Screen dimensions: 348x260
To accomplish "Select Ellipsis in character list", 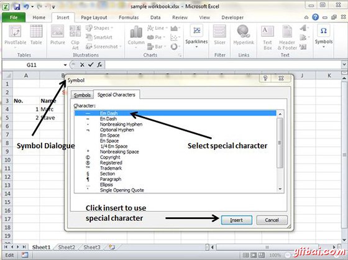I will [x=175, y=185].
